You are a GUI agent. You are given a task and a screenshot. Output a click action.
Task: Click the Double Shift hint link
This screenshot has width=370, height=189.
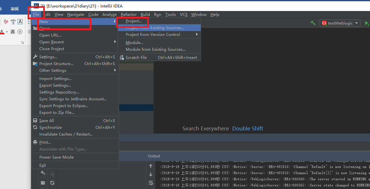point(248,128)
